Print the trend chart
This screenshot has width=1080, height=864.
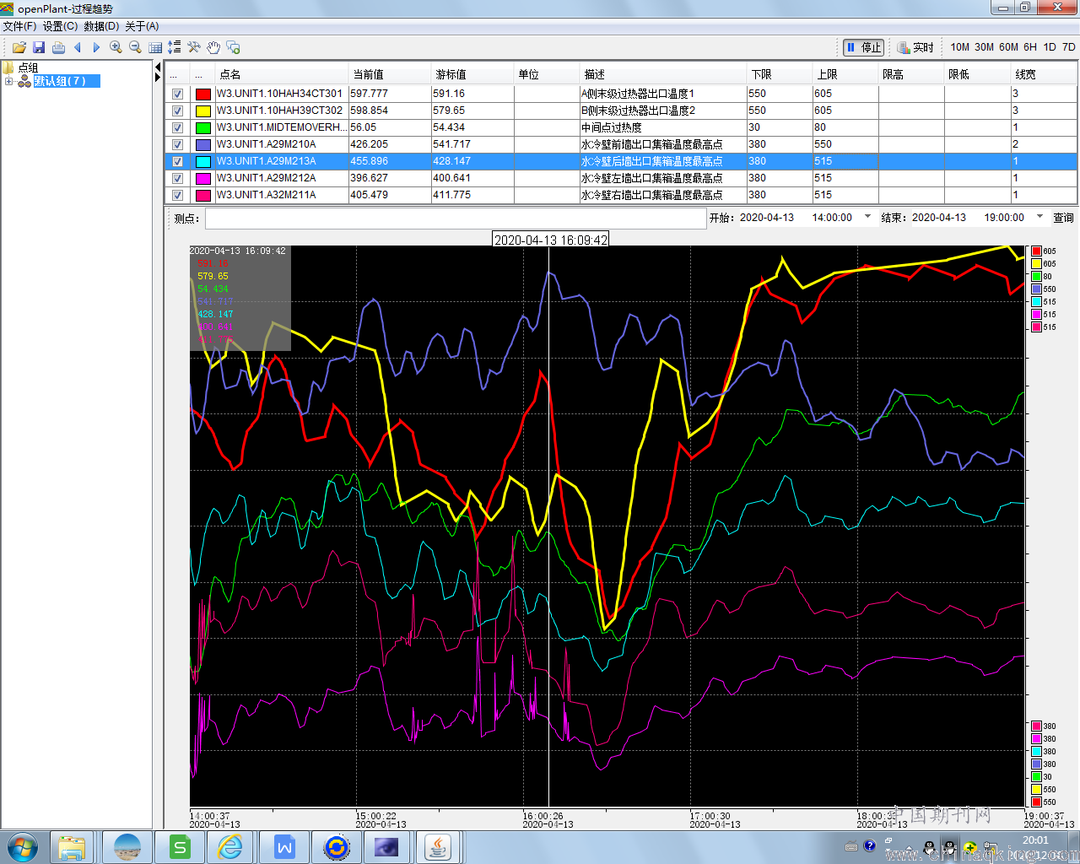(58, 47)
